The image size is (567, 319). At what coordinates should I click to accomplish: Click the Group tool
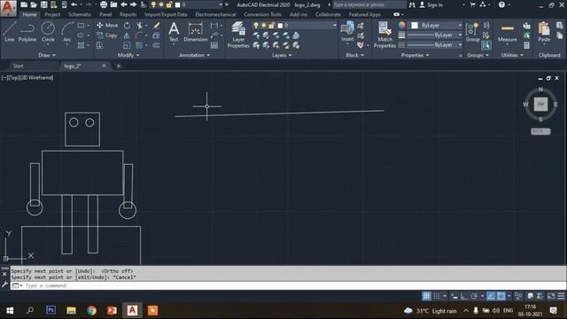click(472, 32)
